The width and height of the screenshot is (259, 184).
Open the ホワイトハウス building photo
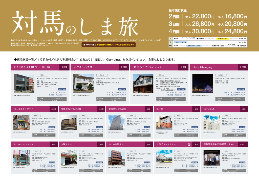(83, 84)
